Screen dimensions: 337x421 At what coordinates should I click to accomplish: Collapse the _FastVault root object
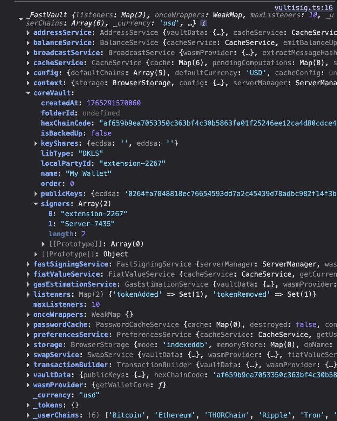pos(21,19)
